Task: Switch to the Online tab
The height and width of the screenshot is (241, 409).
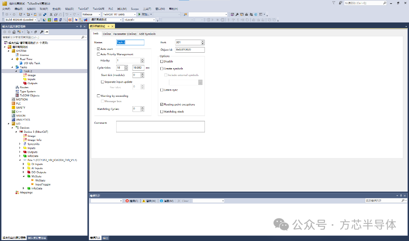Action: 107,34
